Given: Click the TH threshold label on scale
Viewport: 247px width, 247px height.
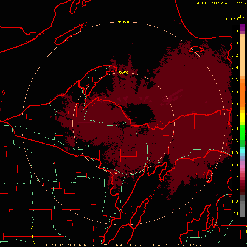Looking at the screenshot, I should (x=236, y=214).
